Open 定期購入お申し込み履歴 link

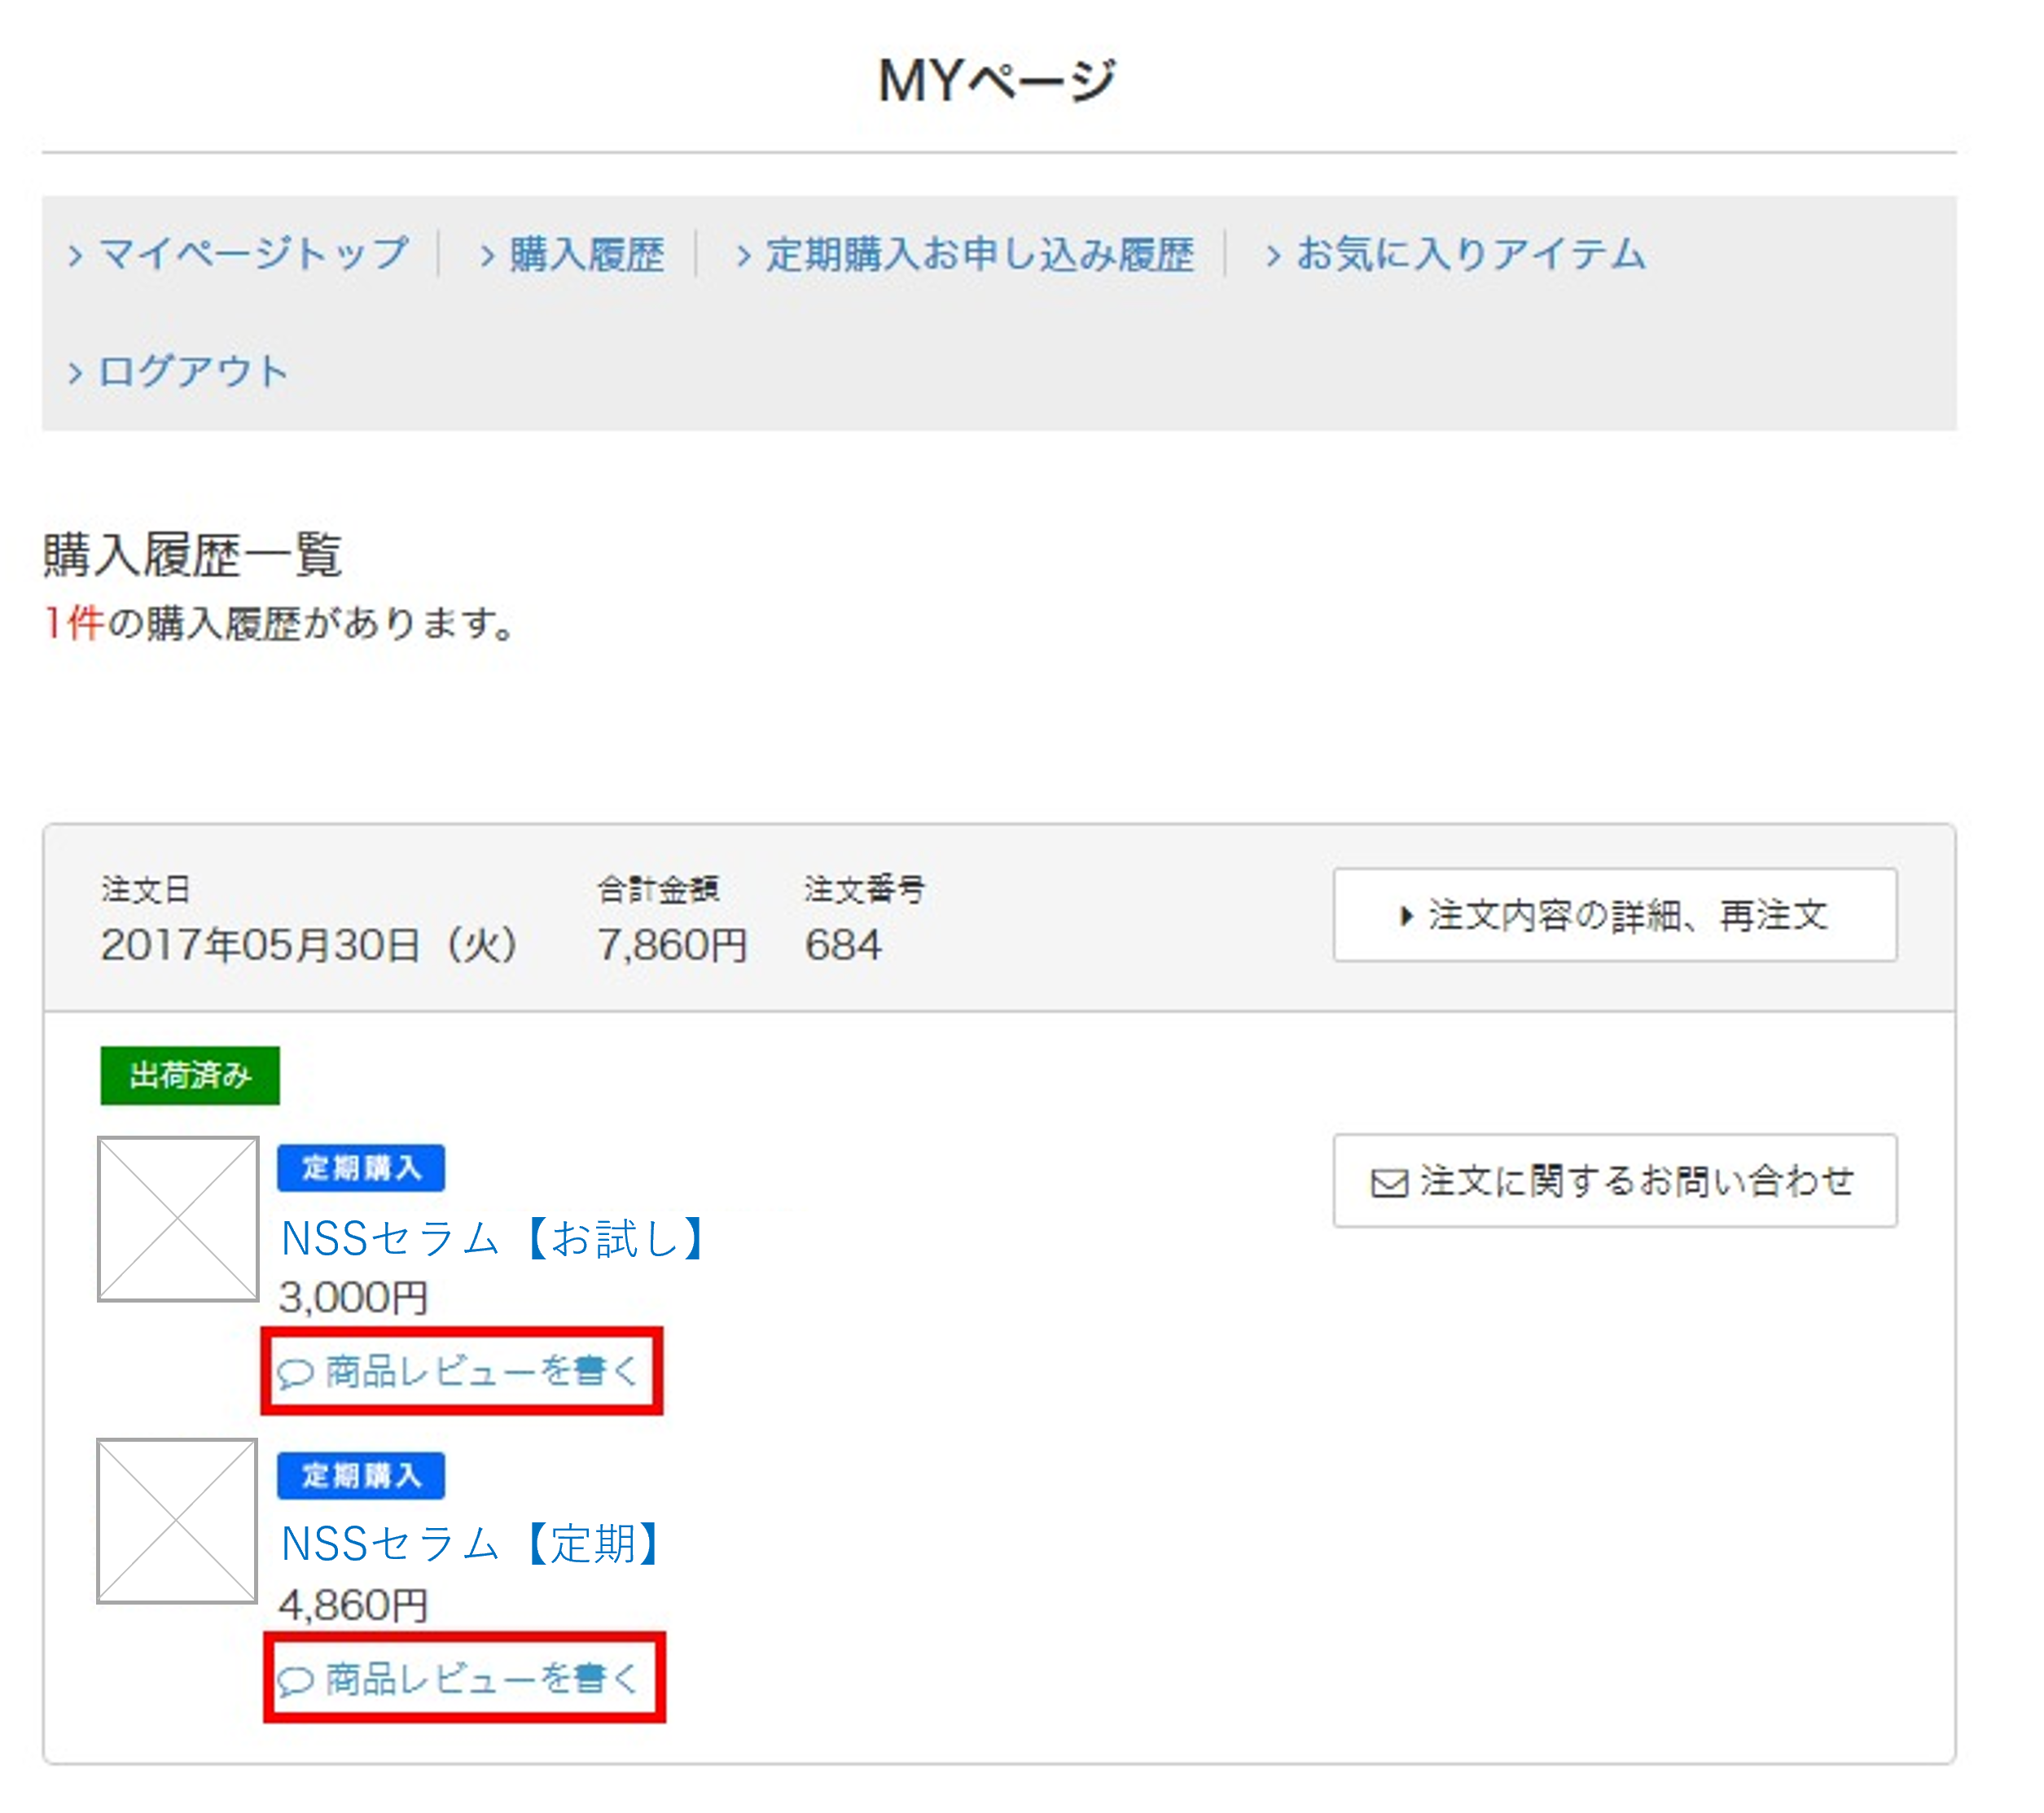[979, 254]
